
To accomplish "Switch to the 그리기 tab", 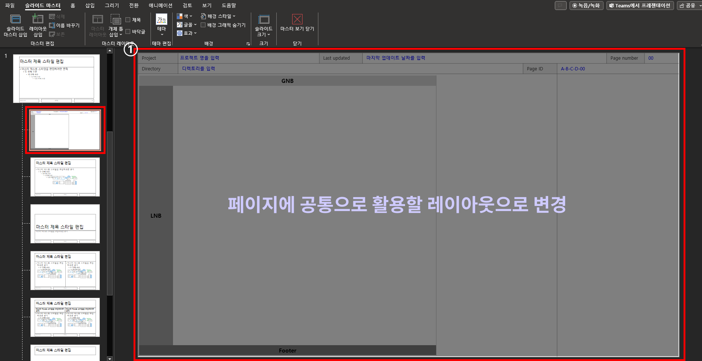I will (x=112, y=6).
